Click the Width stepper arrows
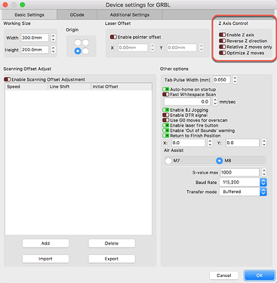The height and width of the screenshot is (283, 277). (53, 38)
